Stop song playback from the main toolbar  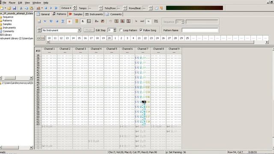[46, 8]
